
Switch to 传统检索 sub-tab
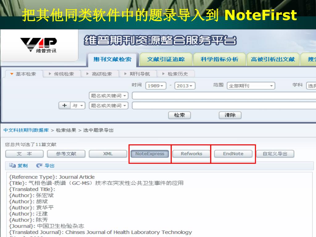click(x=62, y=74)
